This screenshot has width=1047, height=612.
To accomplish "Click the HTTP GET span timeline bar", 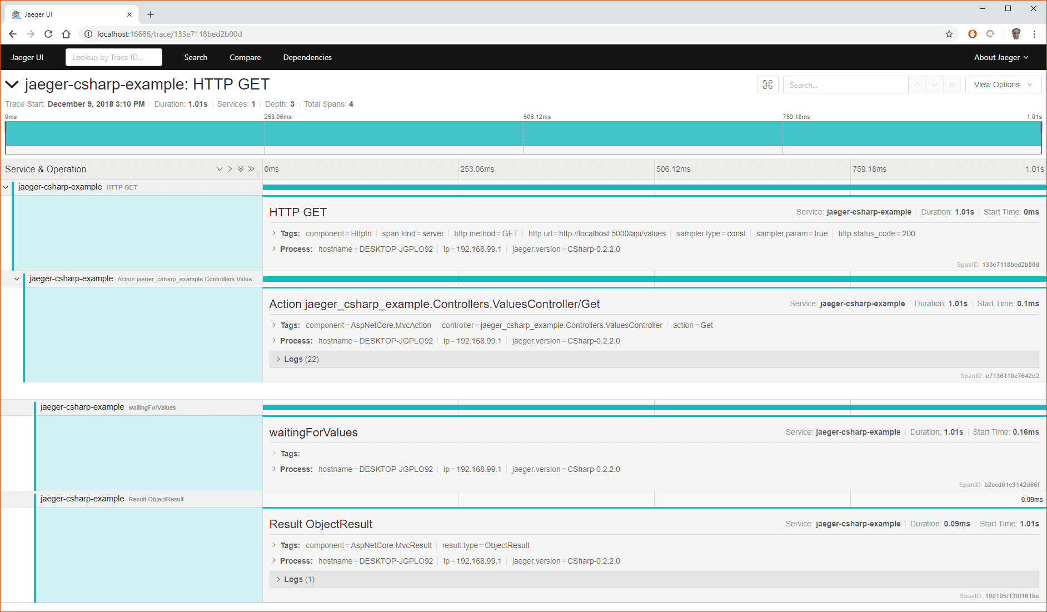I will 655,187.
